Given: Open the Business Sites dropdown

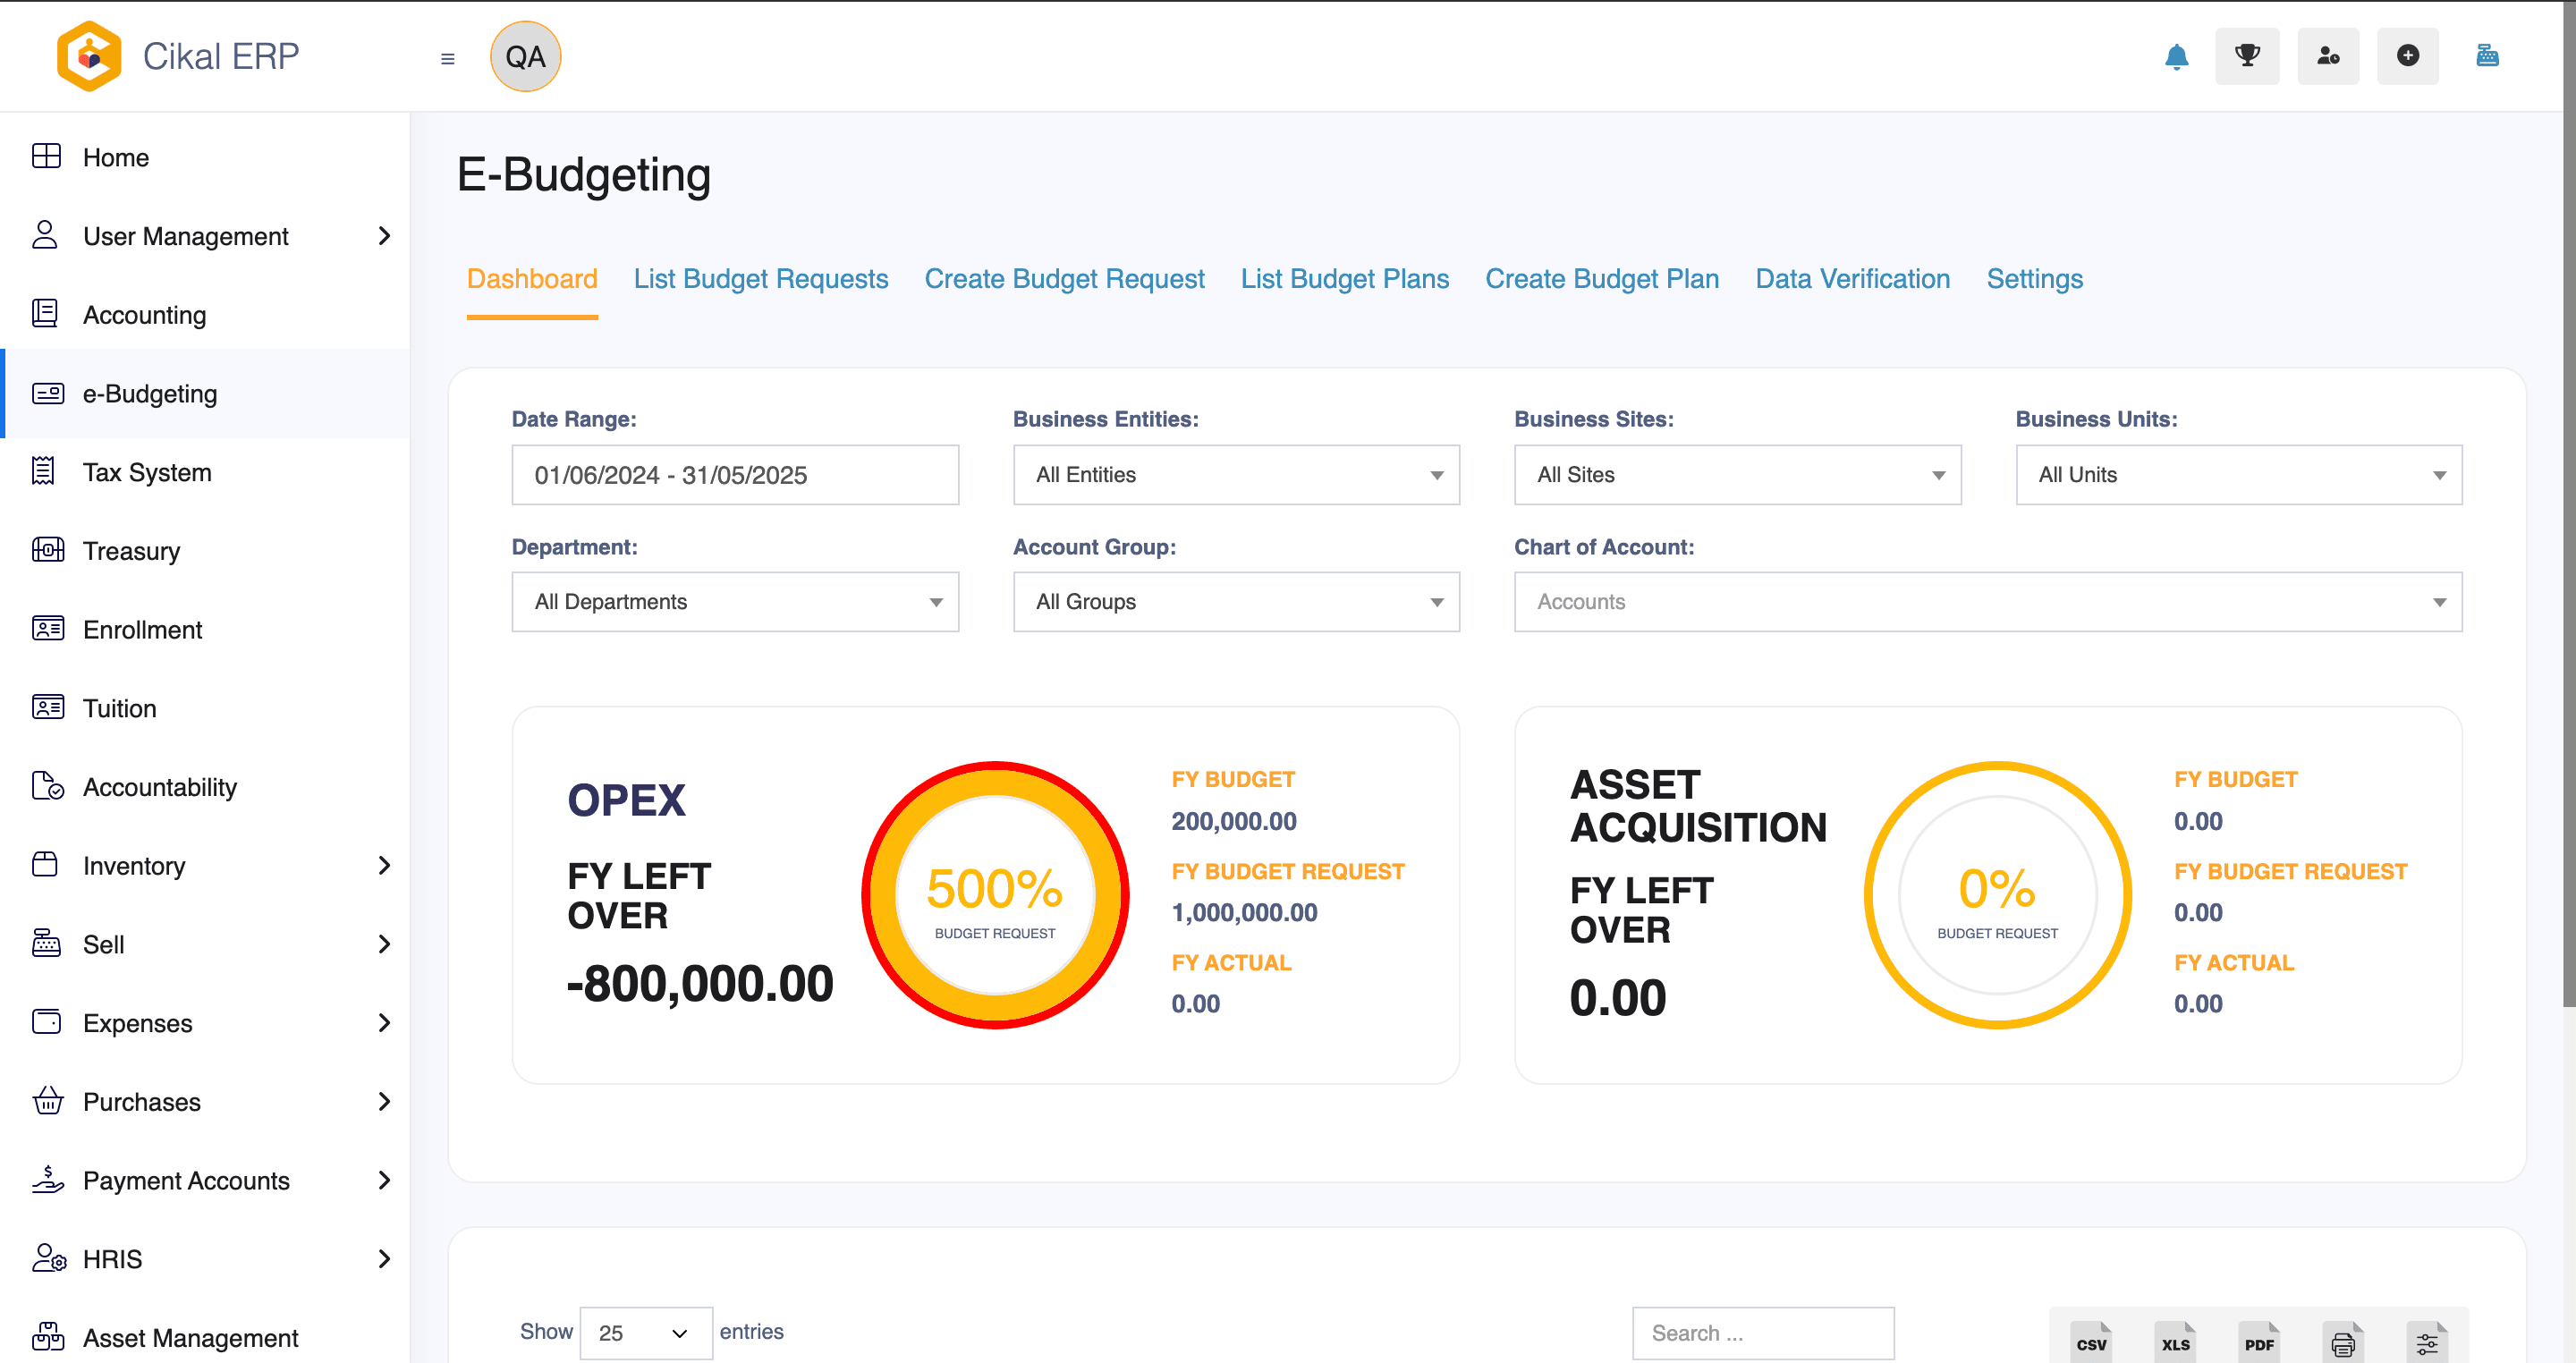Looking at the screenshot, I should 1737,475.
